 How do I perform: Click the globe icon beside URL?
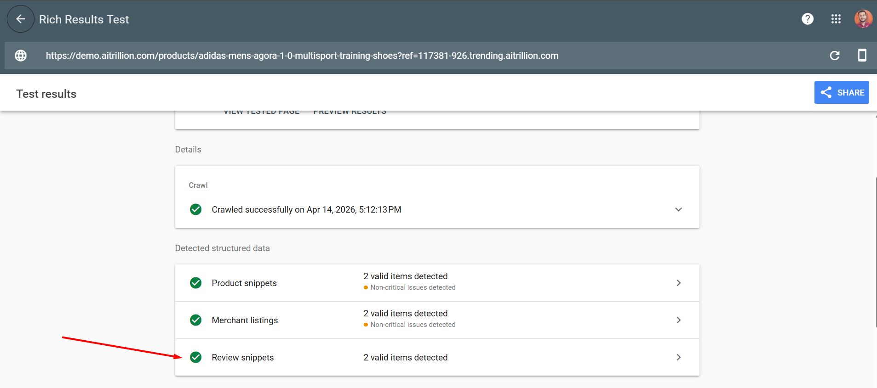click(x=21, y=56)
